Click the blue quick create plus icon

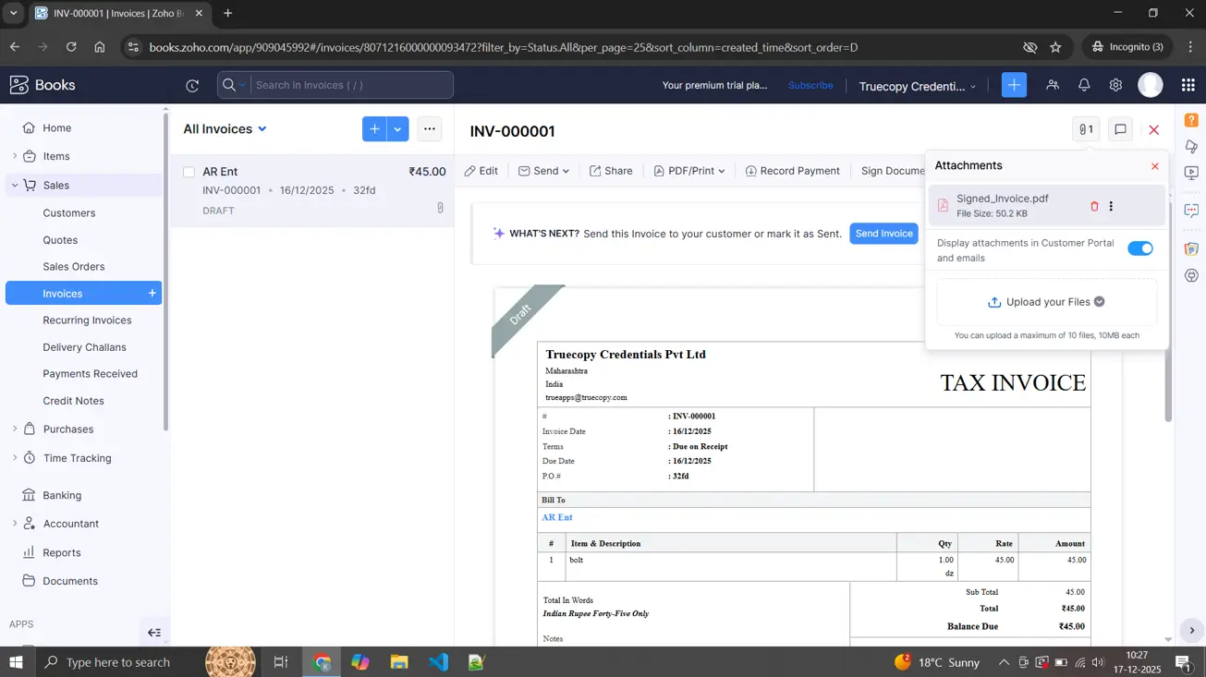(x=1014, y=85)
